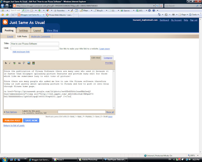Open Spaces from the Live toolbar
Screen dimensions: 202x162
pos(125,10)
